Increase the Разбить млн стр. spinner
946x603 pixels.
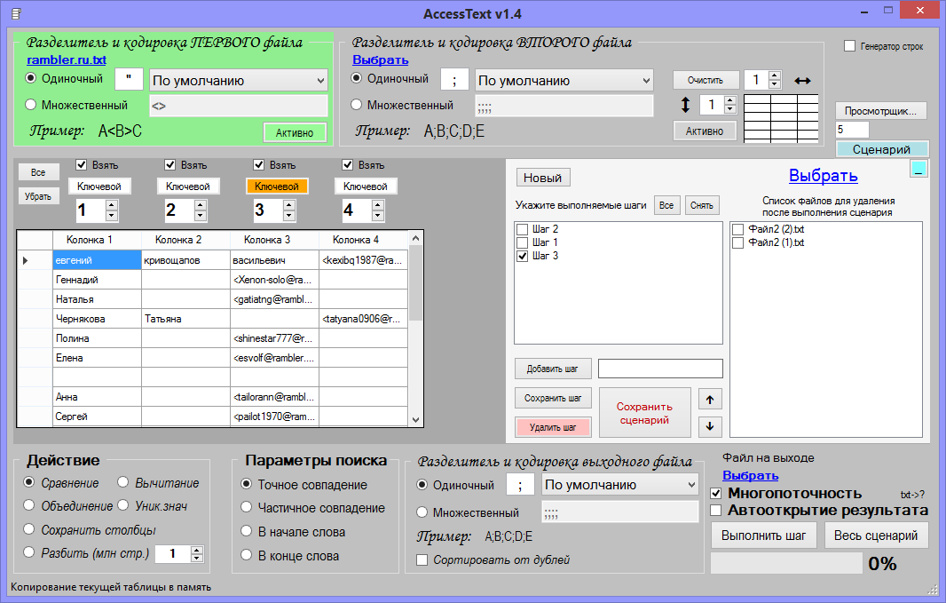click(197, 550)
